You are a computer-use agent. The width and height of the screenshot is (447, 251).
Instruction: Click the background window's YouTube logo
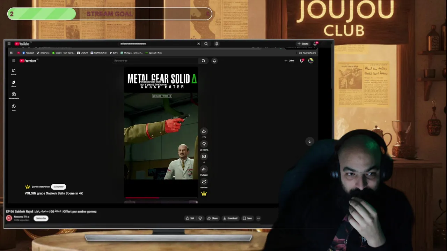click(x=22, y=44)
